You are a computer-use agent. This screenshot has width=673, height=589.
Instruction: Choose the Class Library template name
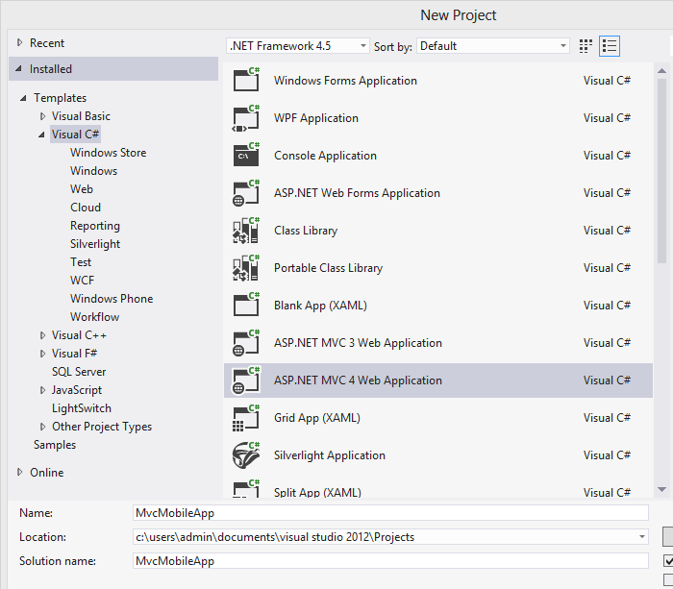[306, 231]
